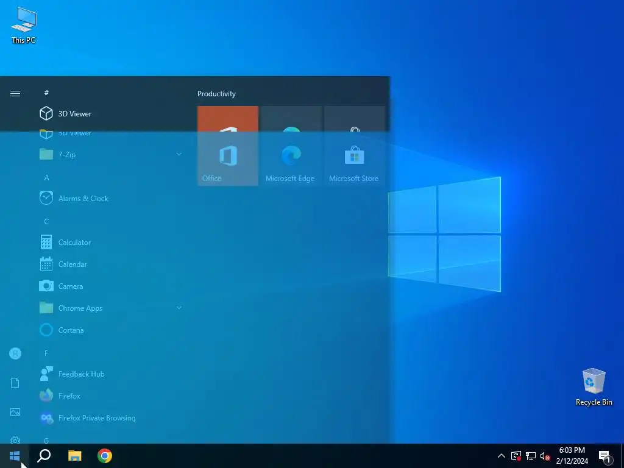Open the 7-Zip folder entry

click(x=111, y=154)
